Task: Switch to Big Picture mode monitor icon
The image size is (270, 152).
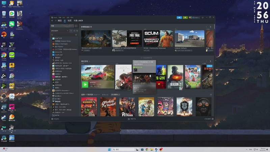Action: click(x=203, y=18)
